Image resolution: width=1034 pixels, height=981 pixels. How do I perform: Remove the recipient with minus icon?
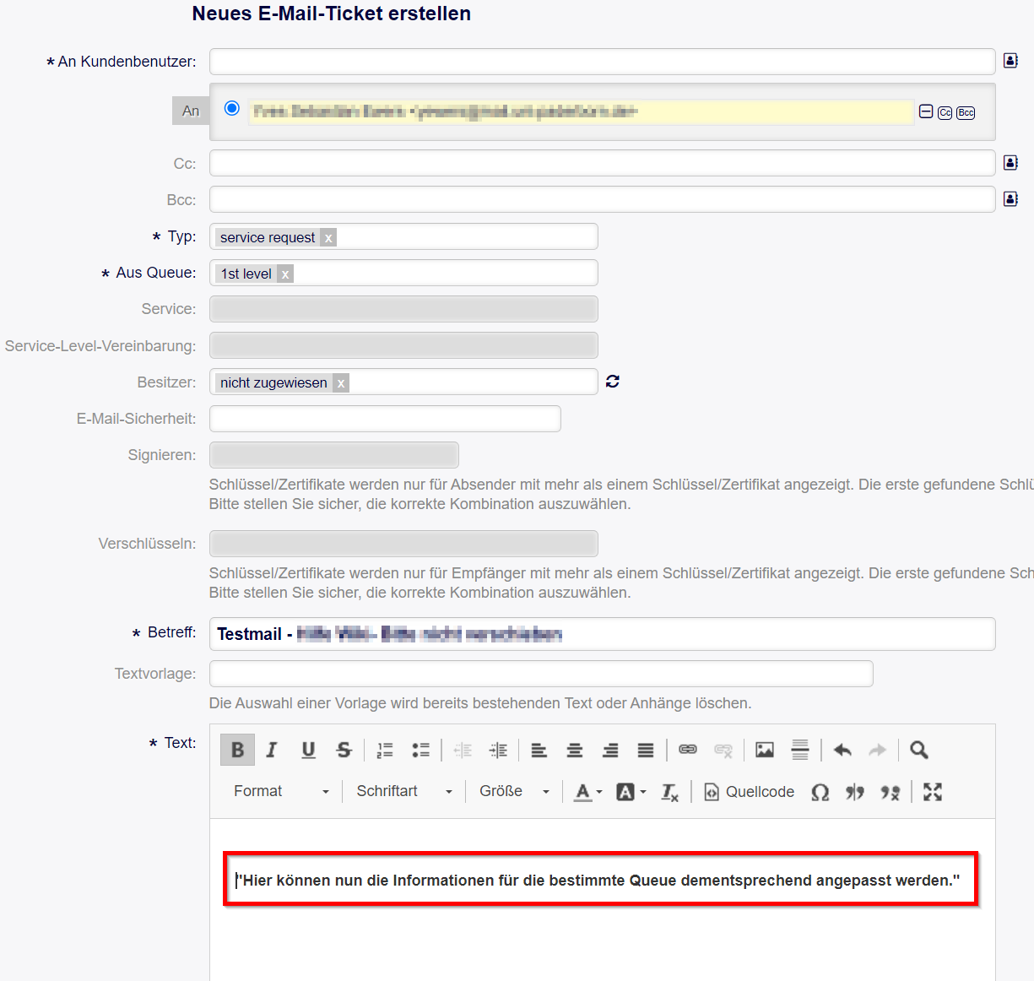click(926, 112)
